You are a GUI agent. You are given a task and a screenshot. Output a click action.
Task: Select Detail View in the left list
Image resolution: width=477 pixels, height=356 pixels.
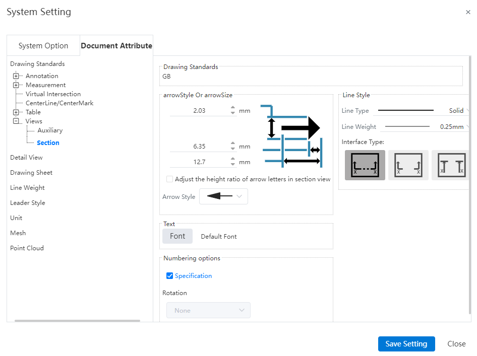[x=26, y=157]
